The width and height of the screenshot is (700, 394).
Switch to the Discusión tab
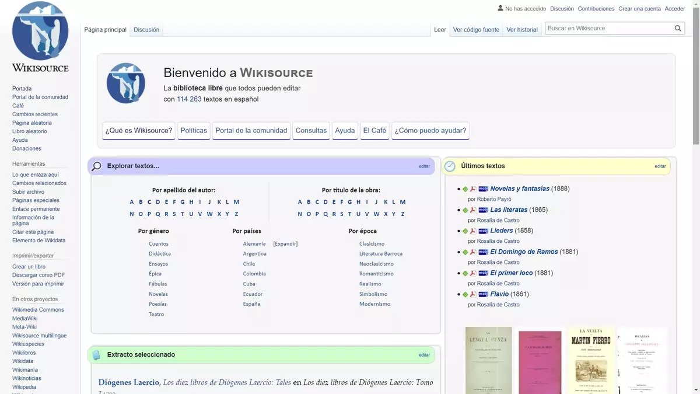coord(146,30)
